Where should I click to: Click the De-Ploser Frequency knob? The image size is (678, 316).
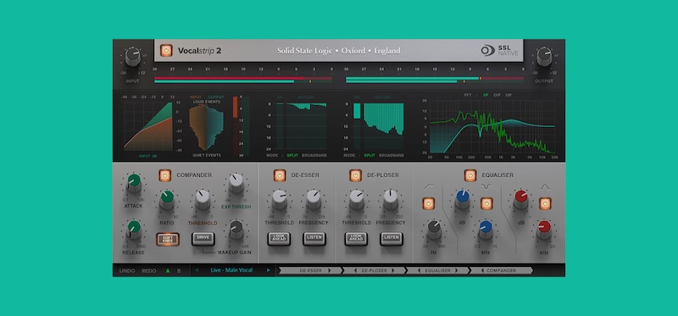[x=391, y=200]
